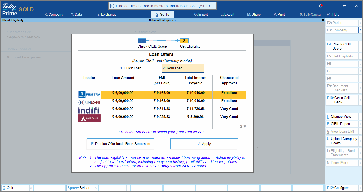Switch to the Quick Loan tab
363x192 pixels.
(x=131, y=68)
